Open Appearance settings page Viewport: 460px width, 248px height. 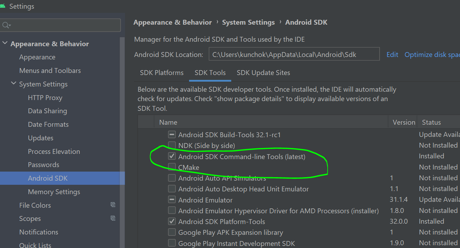(37, 57)
